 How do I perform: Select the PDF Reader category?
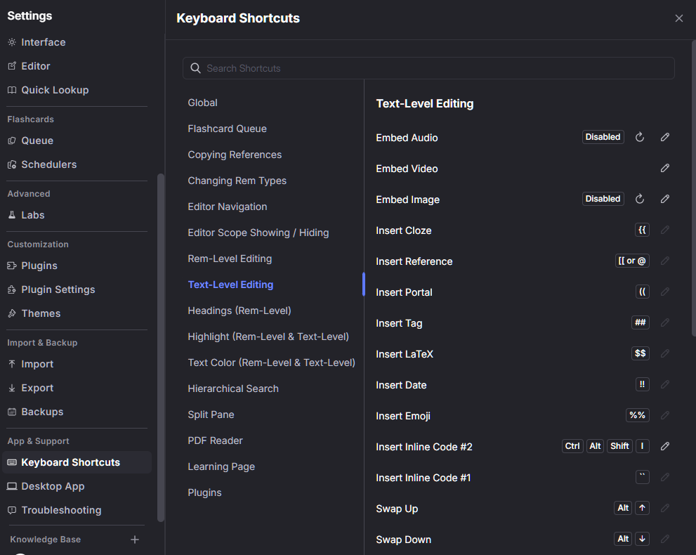[x=216, y=440]
